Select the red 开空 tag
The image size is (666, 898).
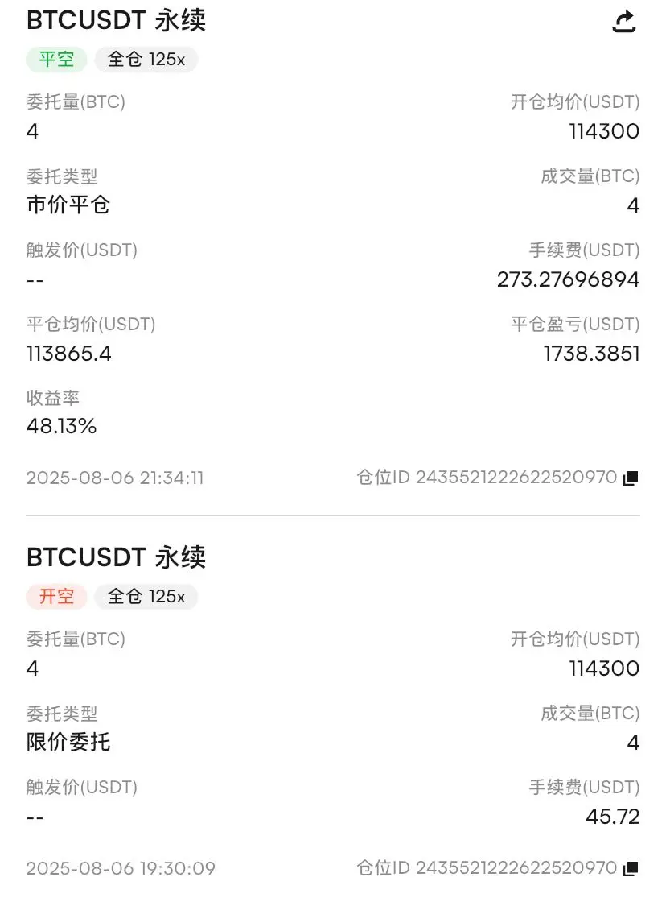click(56, 596)
